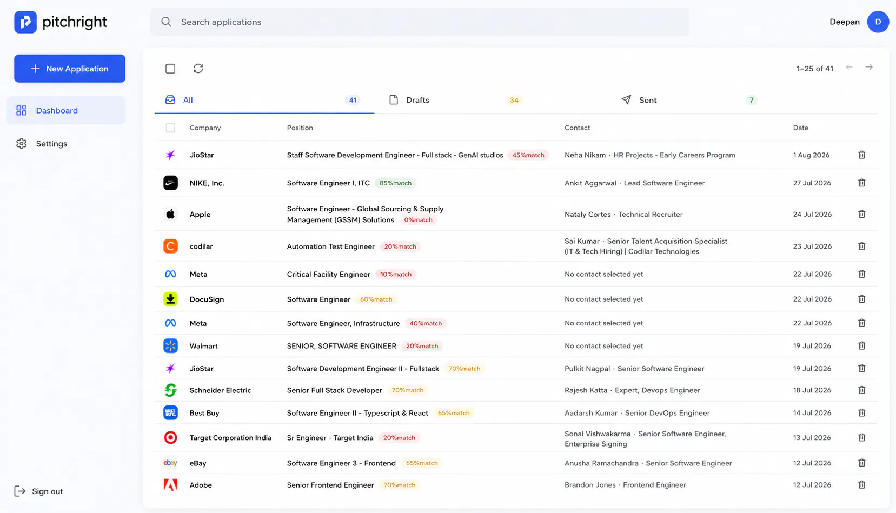
Task: Click the Walmart spark logo
Action: tap(170, 346)
